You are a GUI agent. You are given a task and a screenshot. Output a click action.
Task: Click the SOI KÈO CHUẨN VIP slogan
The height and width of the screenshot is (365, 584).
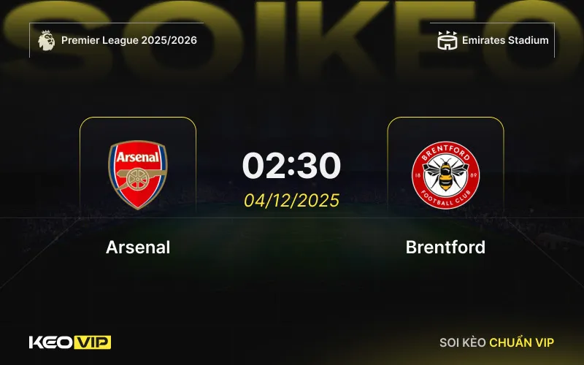[x=496, y=342]
